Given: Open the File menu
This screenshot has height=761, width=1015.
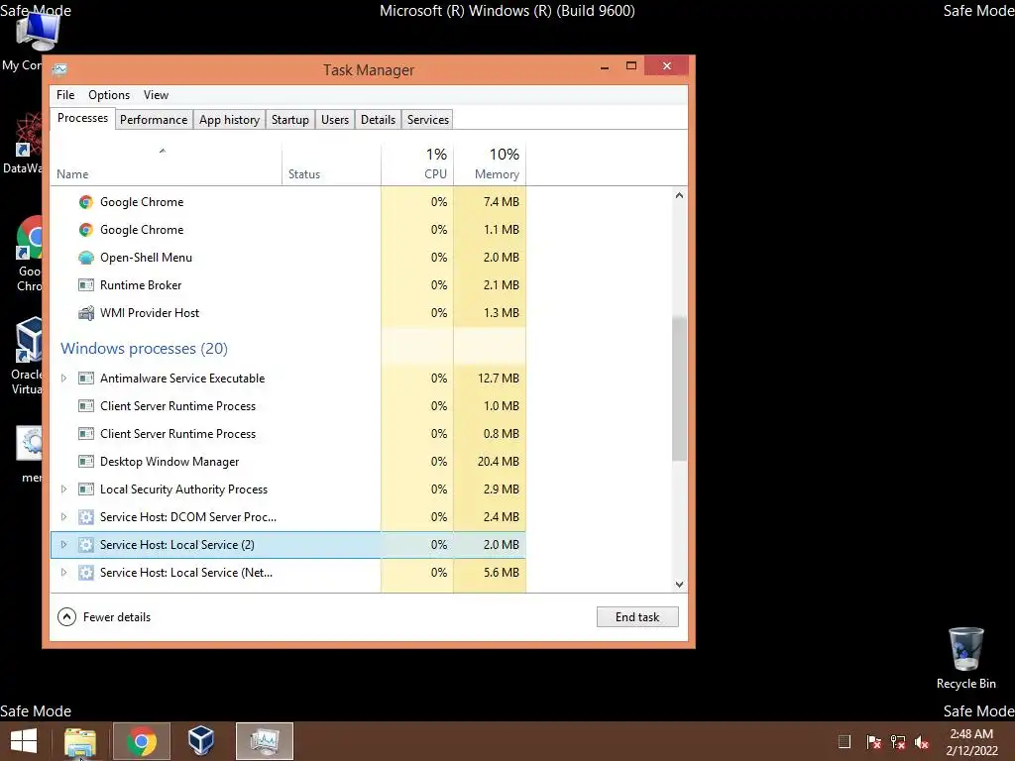Looking at the screenshot, I should pos(65,95).
